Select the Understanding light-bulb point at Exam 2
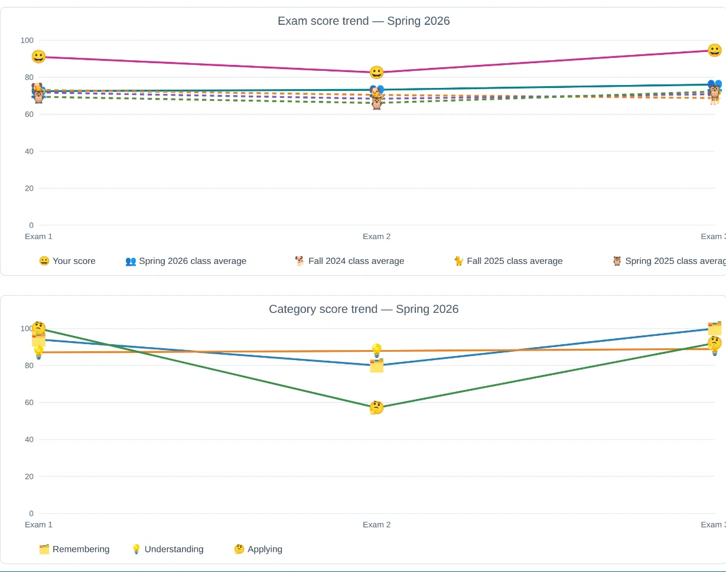Viewport: 726px width, 572px height. (x=377, y=351)
